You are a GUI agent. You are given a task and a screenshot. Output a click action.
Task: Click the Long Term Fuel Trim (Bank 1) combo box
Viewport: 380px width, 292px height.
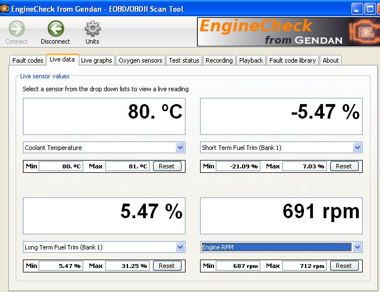[x=104, y=247]
